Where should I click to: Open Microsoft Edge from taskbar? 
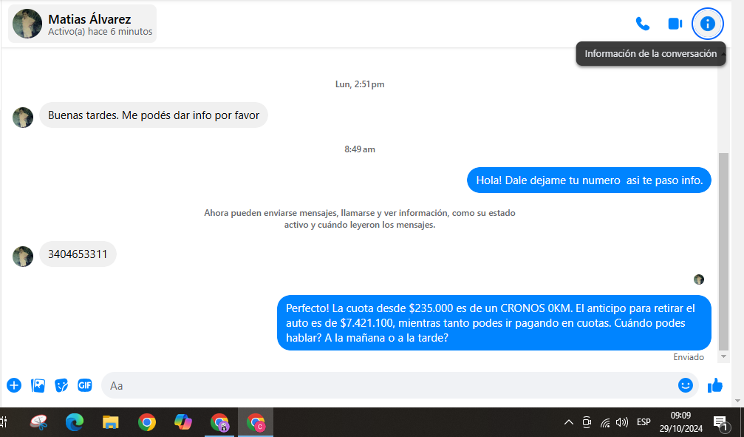74,421
